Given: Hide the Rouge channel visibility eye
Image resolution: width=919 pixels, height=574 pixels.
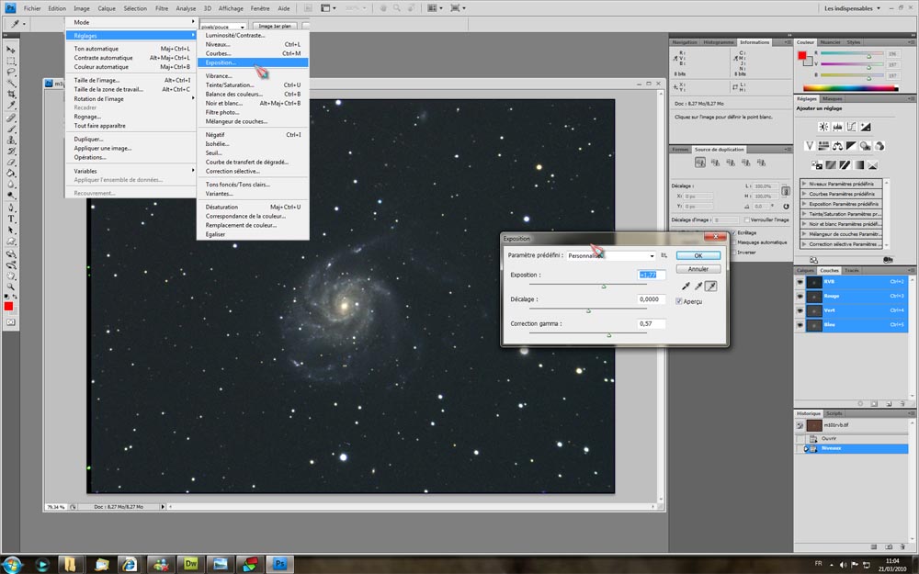Looking at the screenshot, I should click(800, 296).
